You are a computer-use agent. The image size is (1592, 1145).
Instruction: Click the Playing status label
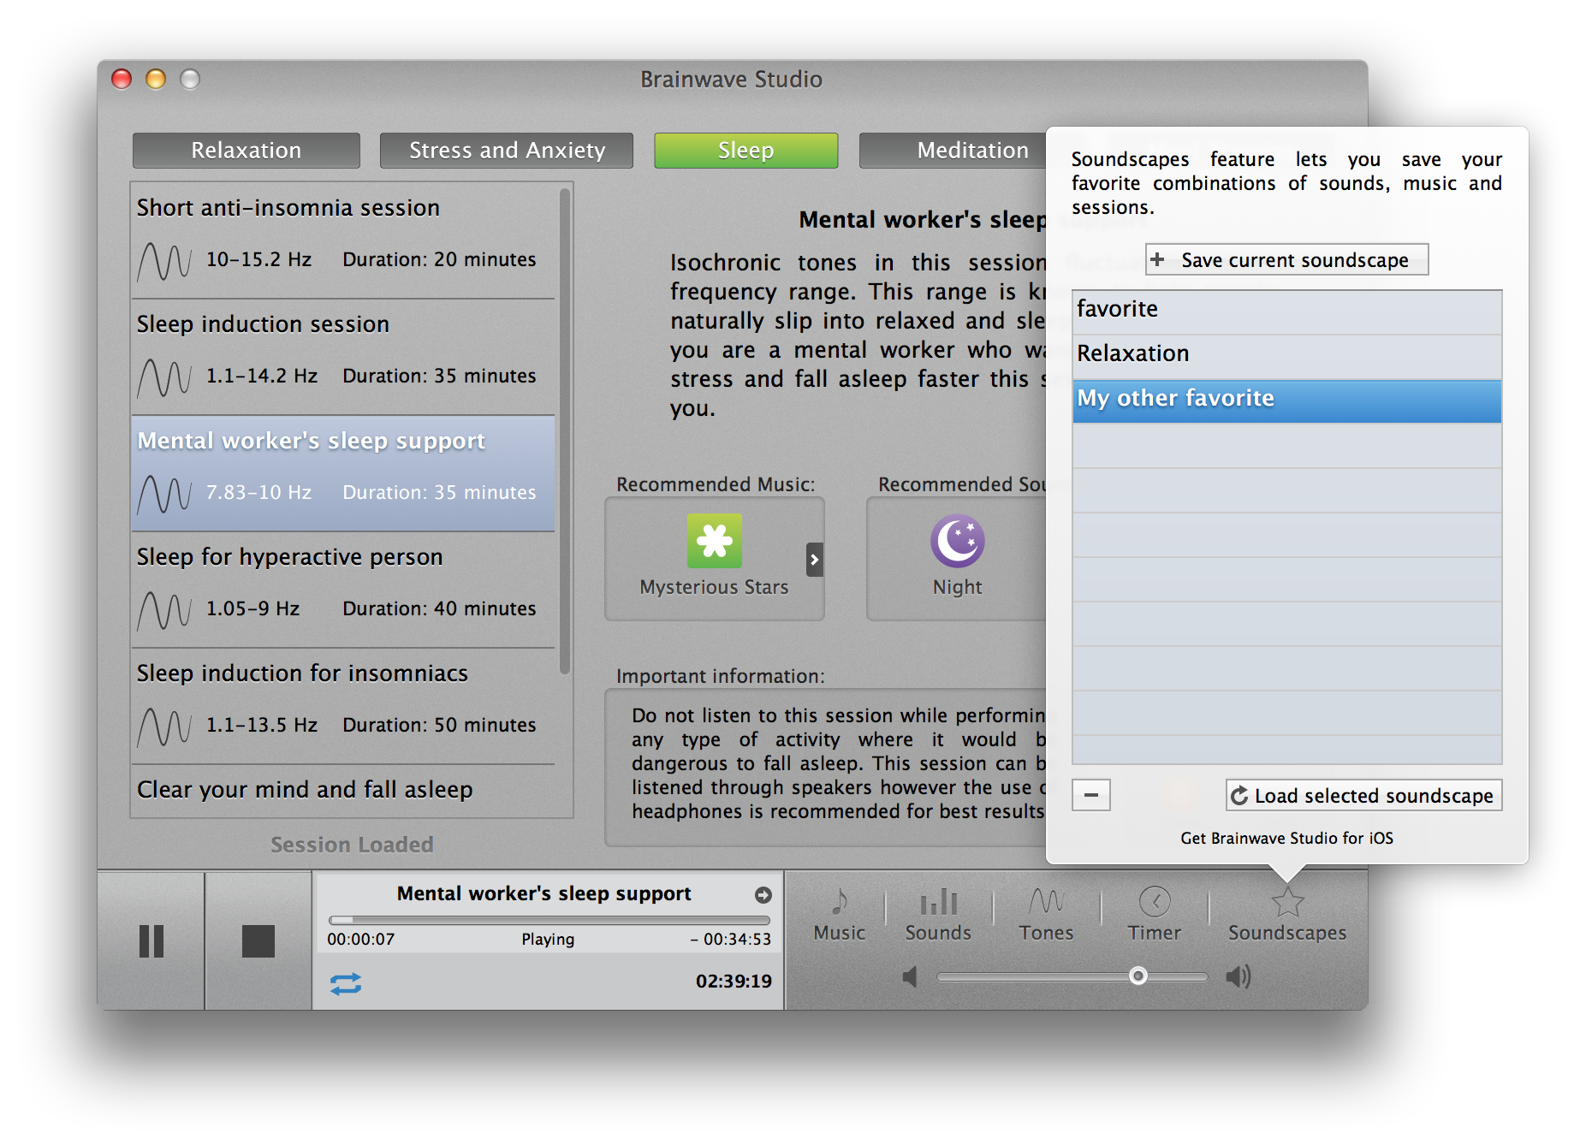click(548, 939)
